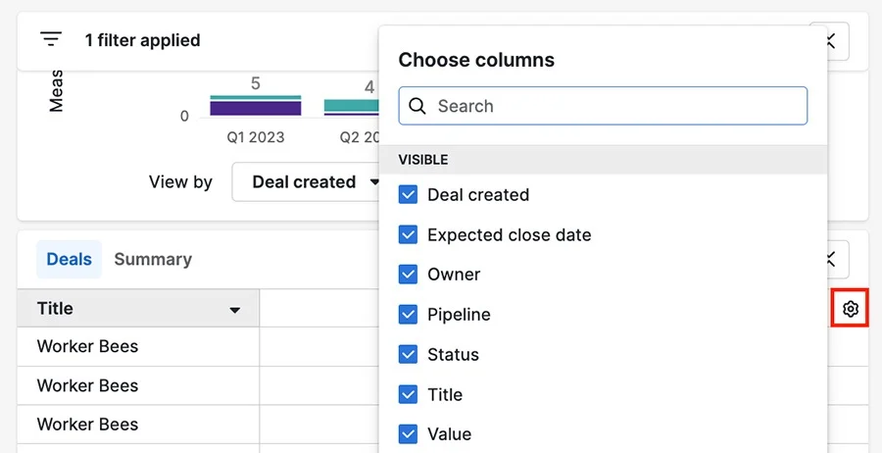Image resolution: width=882 pixels, height=453 pixels.
Task: Open the View by Deal created dropdown
Action: point(309,181)
